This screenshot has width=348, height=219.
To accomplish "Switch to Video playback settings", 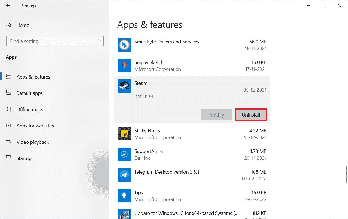I will click(x=54, y=142).
